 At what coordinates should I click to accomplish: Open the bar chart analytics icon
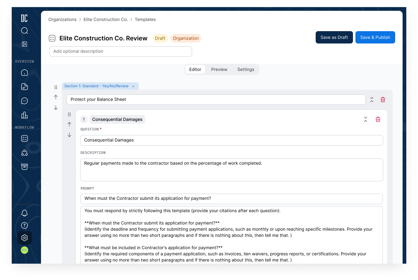tap(24, 115)
